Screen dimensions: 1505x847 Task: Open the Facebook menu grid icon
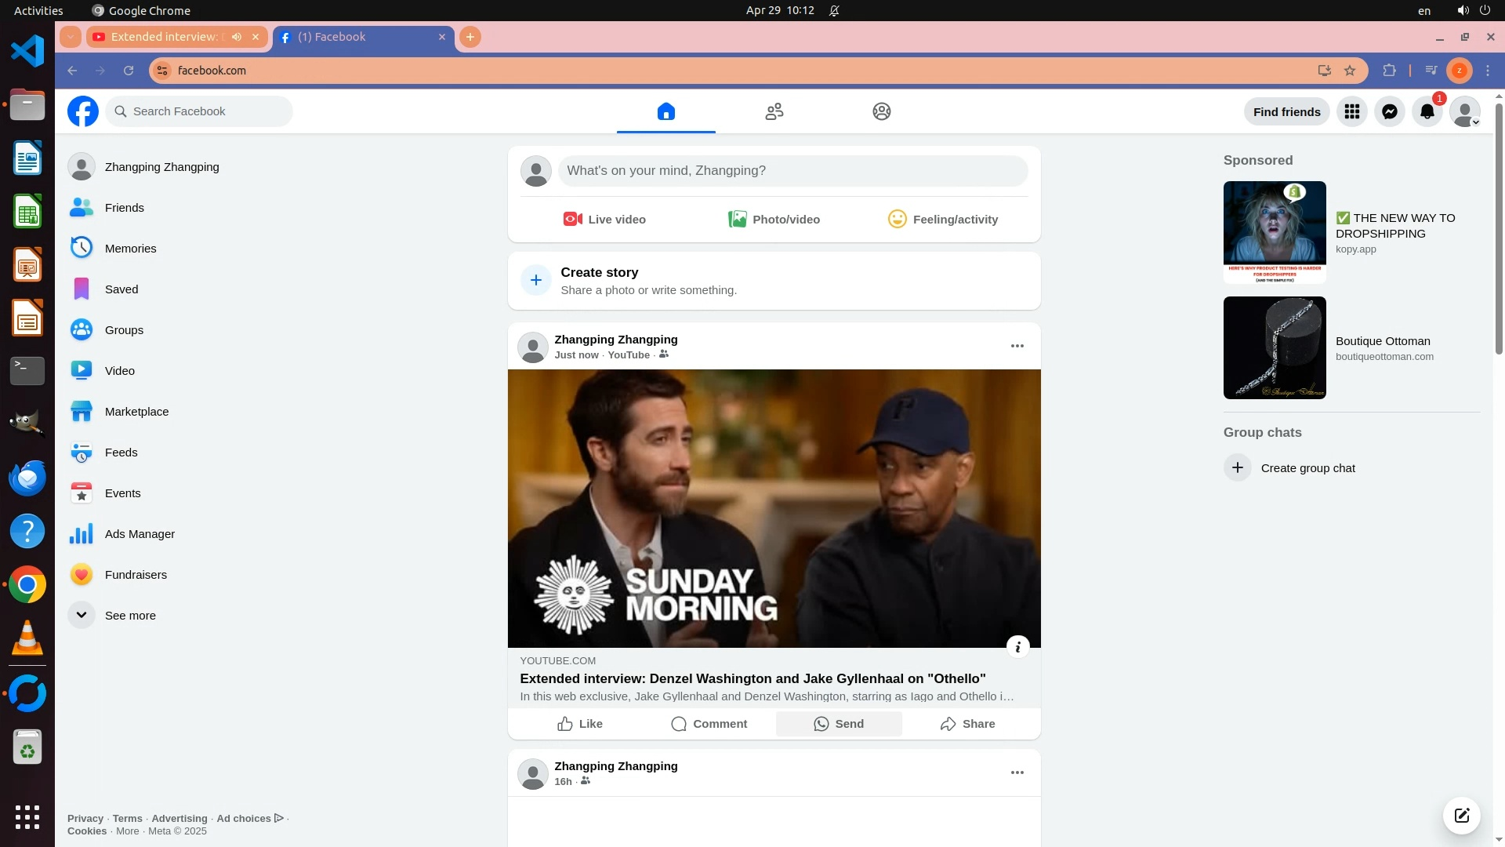click(1351, 111)
